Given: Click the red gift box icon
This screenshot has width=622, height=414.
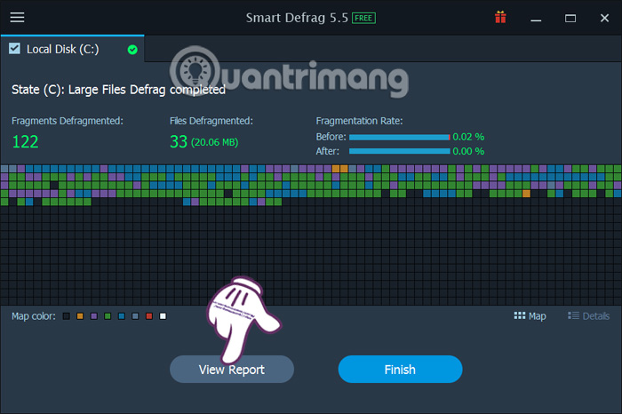Looking at the screenshot, I should [500, 18].
